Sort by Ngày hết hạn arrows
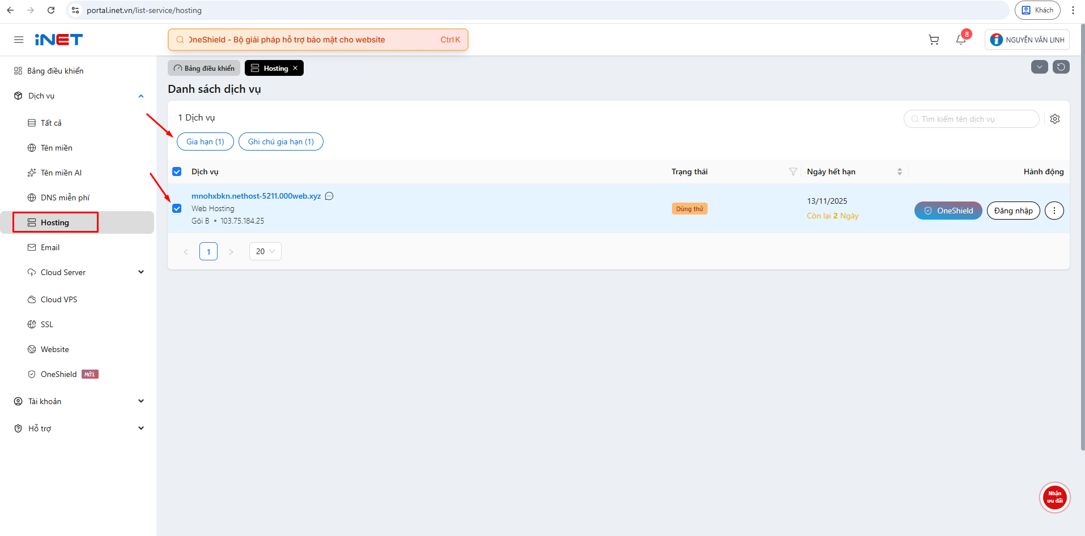 (900, 171)
